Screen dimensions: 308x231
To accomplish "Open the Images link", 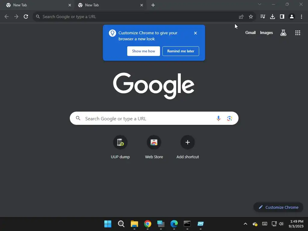I will (266, 32).
